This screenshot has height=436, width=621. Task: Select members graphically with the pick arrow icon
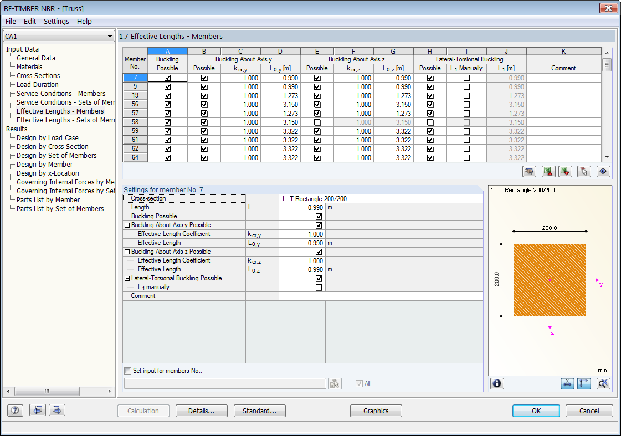[x=584, y=171]
